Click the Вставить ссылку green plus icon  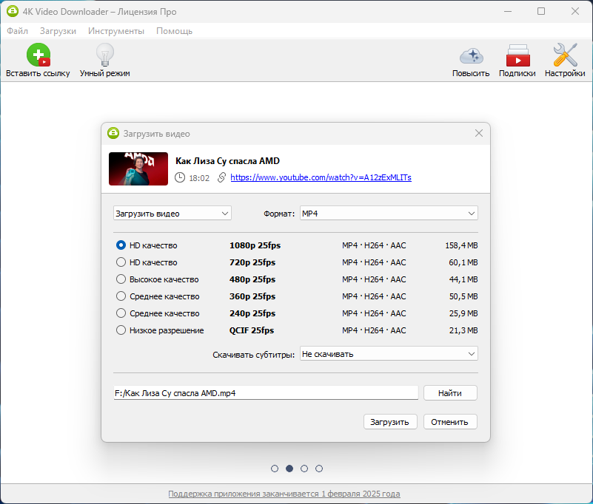click(x=38, y=55)
